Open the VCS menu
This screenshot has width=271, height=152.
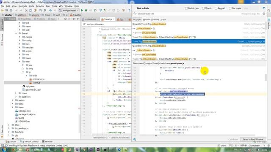(x=61, y=6)
